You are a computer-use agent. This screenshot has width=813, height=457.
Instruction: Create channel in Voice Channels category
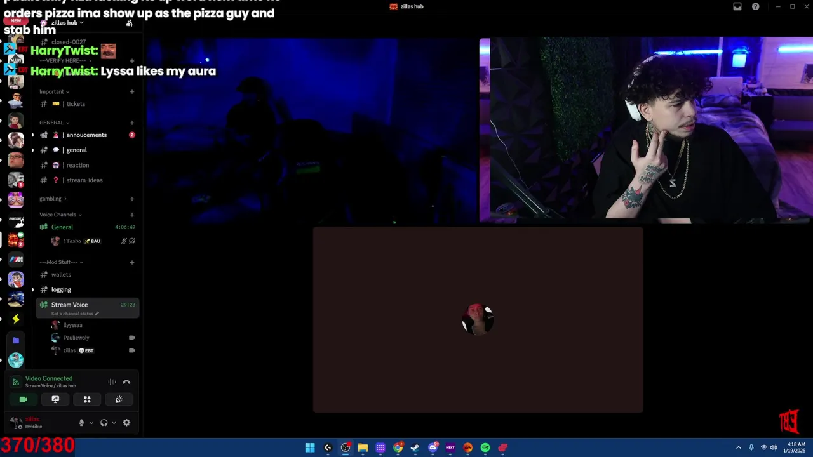pos(132,215)
